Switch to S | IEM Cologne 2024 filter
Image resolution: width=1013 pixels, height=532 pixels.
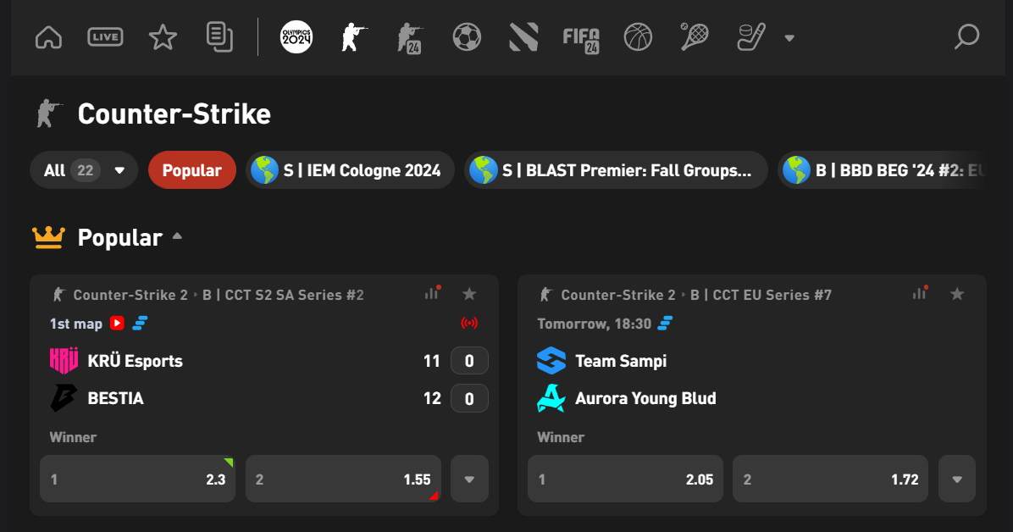(x=350, y=170)
